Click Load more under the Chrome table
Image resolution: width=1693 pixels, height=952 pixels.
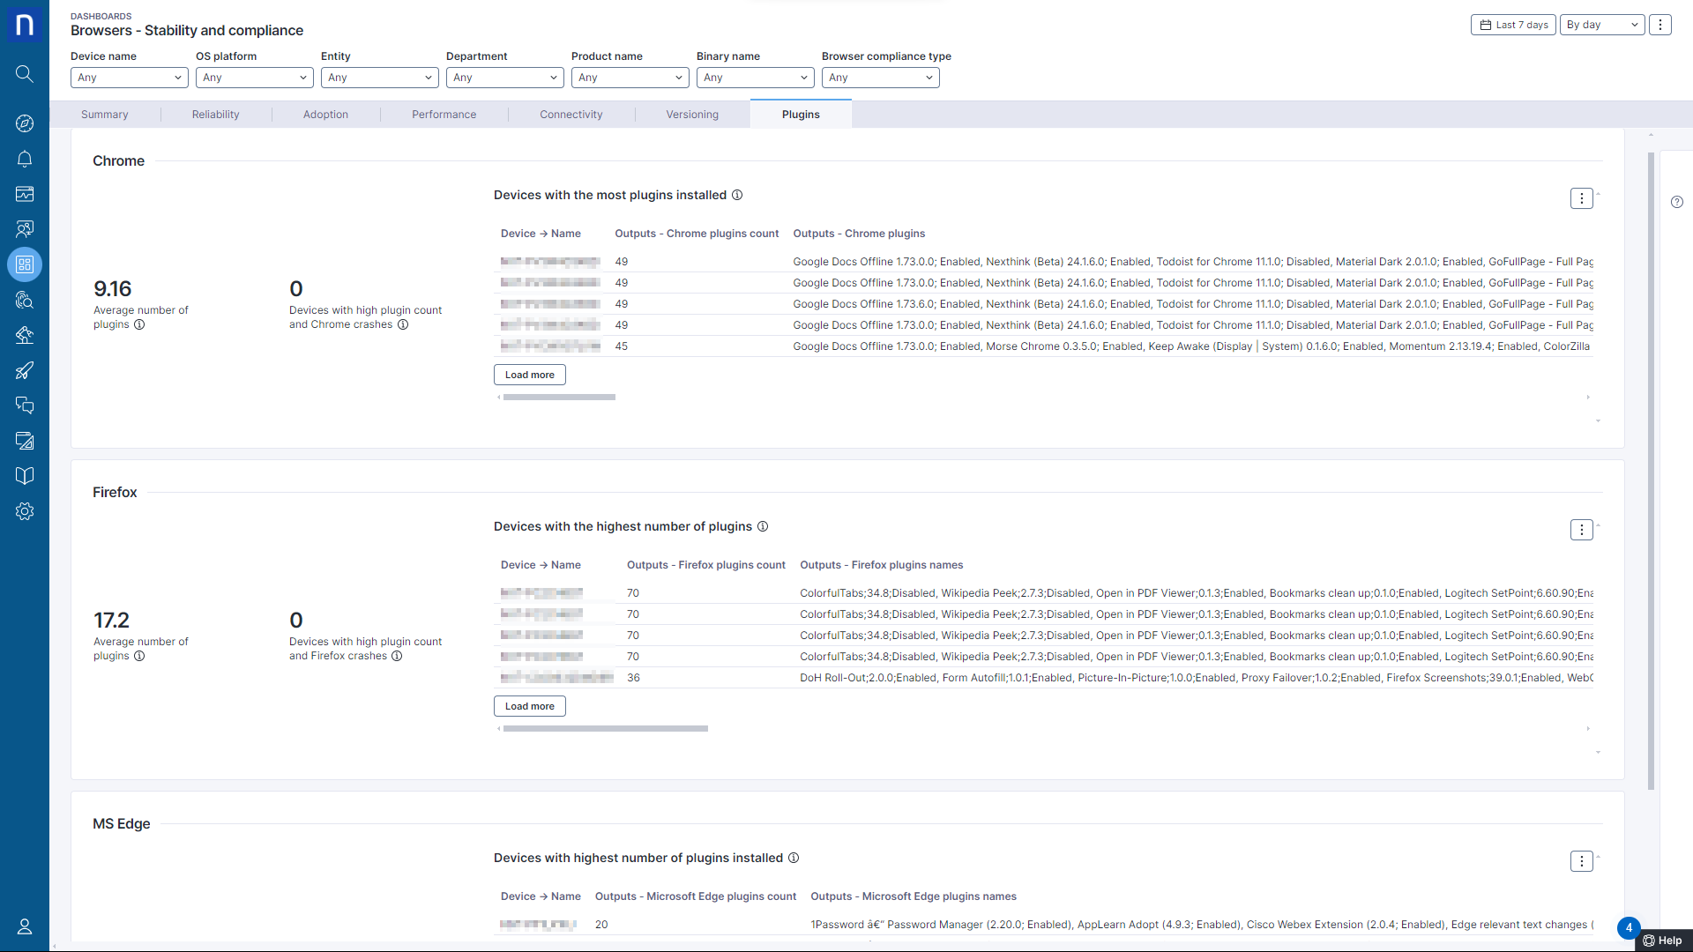530,375
